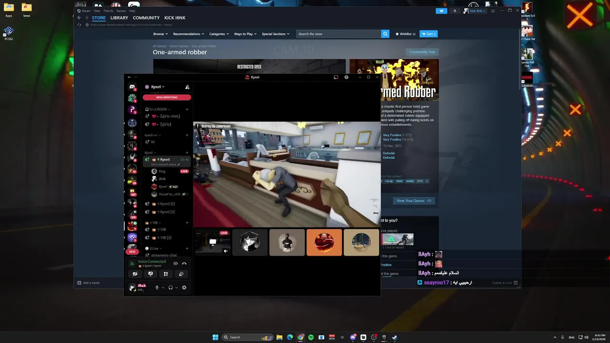
Task: Switch to Steam COMMUNITY tab
Action: [146, 18]
